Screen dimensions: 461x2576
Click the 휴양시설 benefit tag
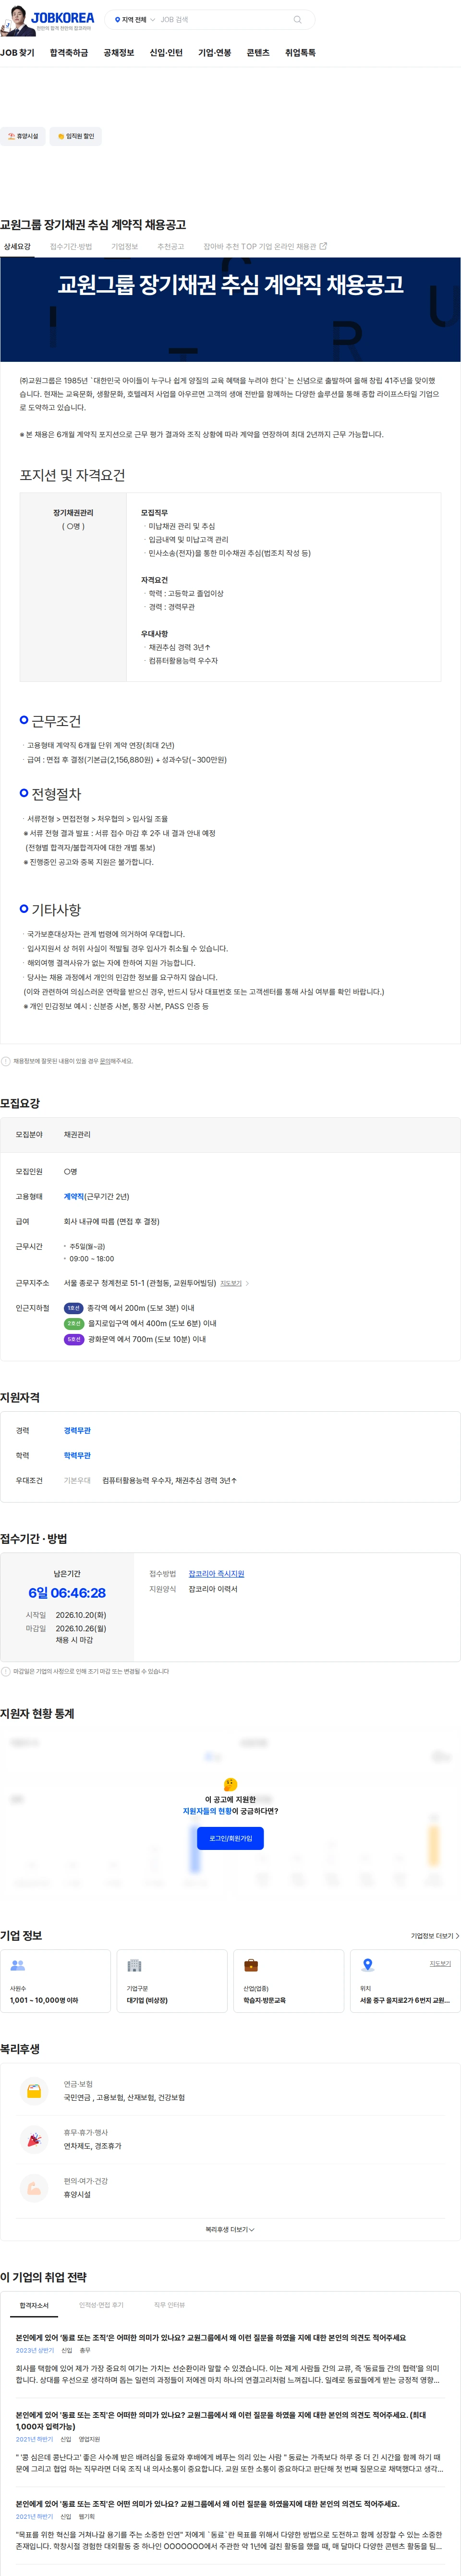[23, 136]
